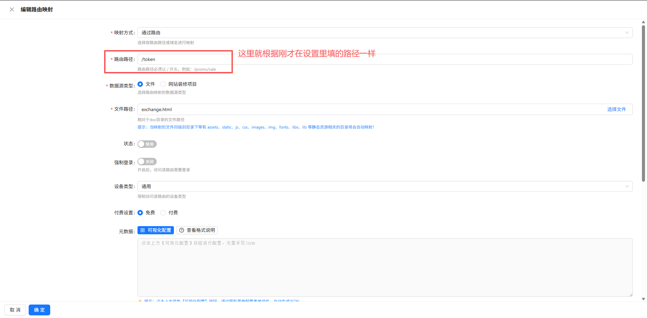Screen dimensions: 647x318
Task: Select the 网站装修项目 radio option
Action: click(163, 84)
